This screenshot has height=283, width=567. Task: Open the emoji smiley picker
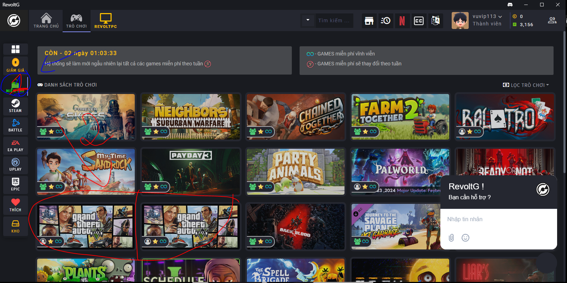coord(465,238)
